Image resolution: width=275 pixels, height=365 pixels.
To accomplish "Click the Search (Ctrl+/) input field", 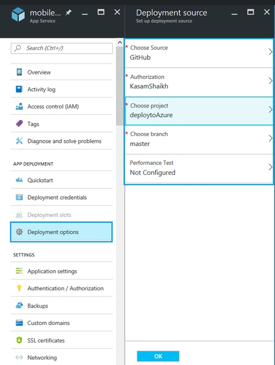I will click(62, 48).
